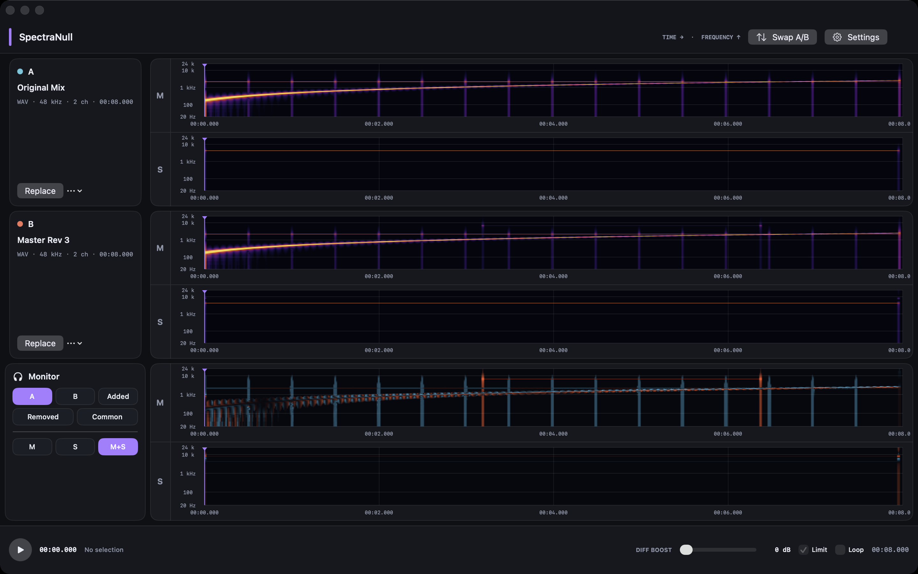The height and width of the screenshot is (574, 918).
Task: Click the M label of track A
Action: pos(160,96)
